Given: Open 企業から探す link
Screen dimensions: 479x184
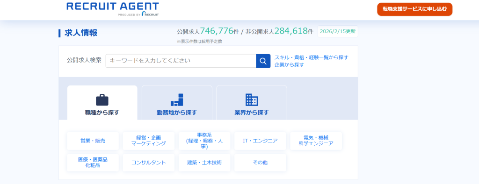Looking at the screenshot, I should point(289,65).
